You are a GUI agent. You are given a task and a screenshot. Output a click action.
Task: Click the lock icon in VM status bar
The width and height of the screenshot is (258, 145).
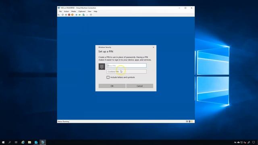189,122
